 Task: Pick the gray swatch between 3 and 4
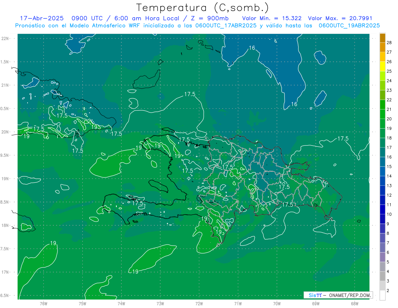pyautogui.click(x=382, y=276)
